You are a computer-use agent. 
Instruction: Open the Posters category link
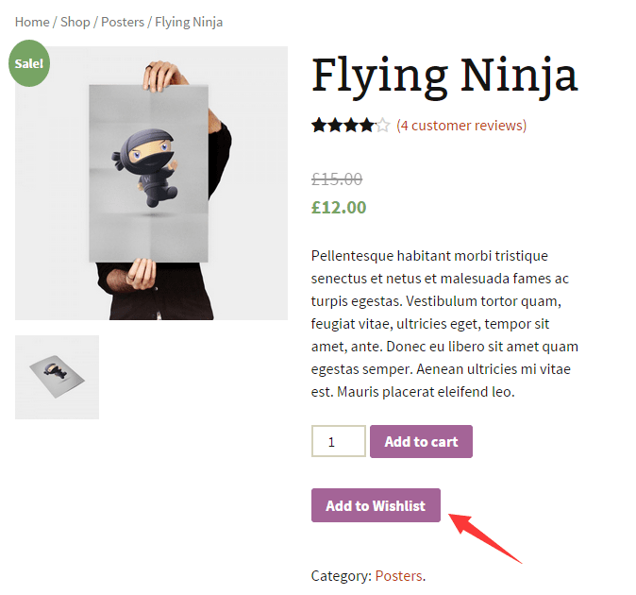point(398,575)
